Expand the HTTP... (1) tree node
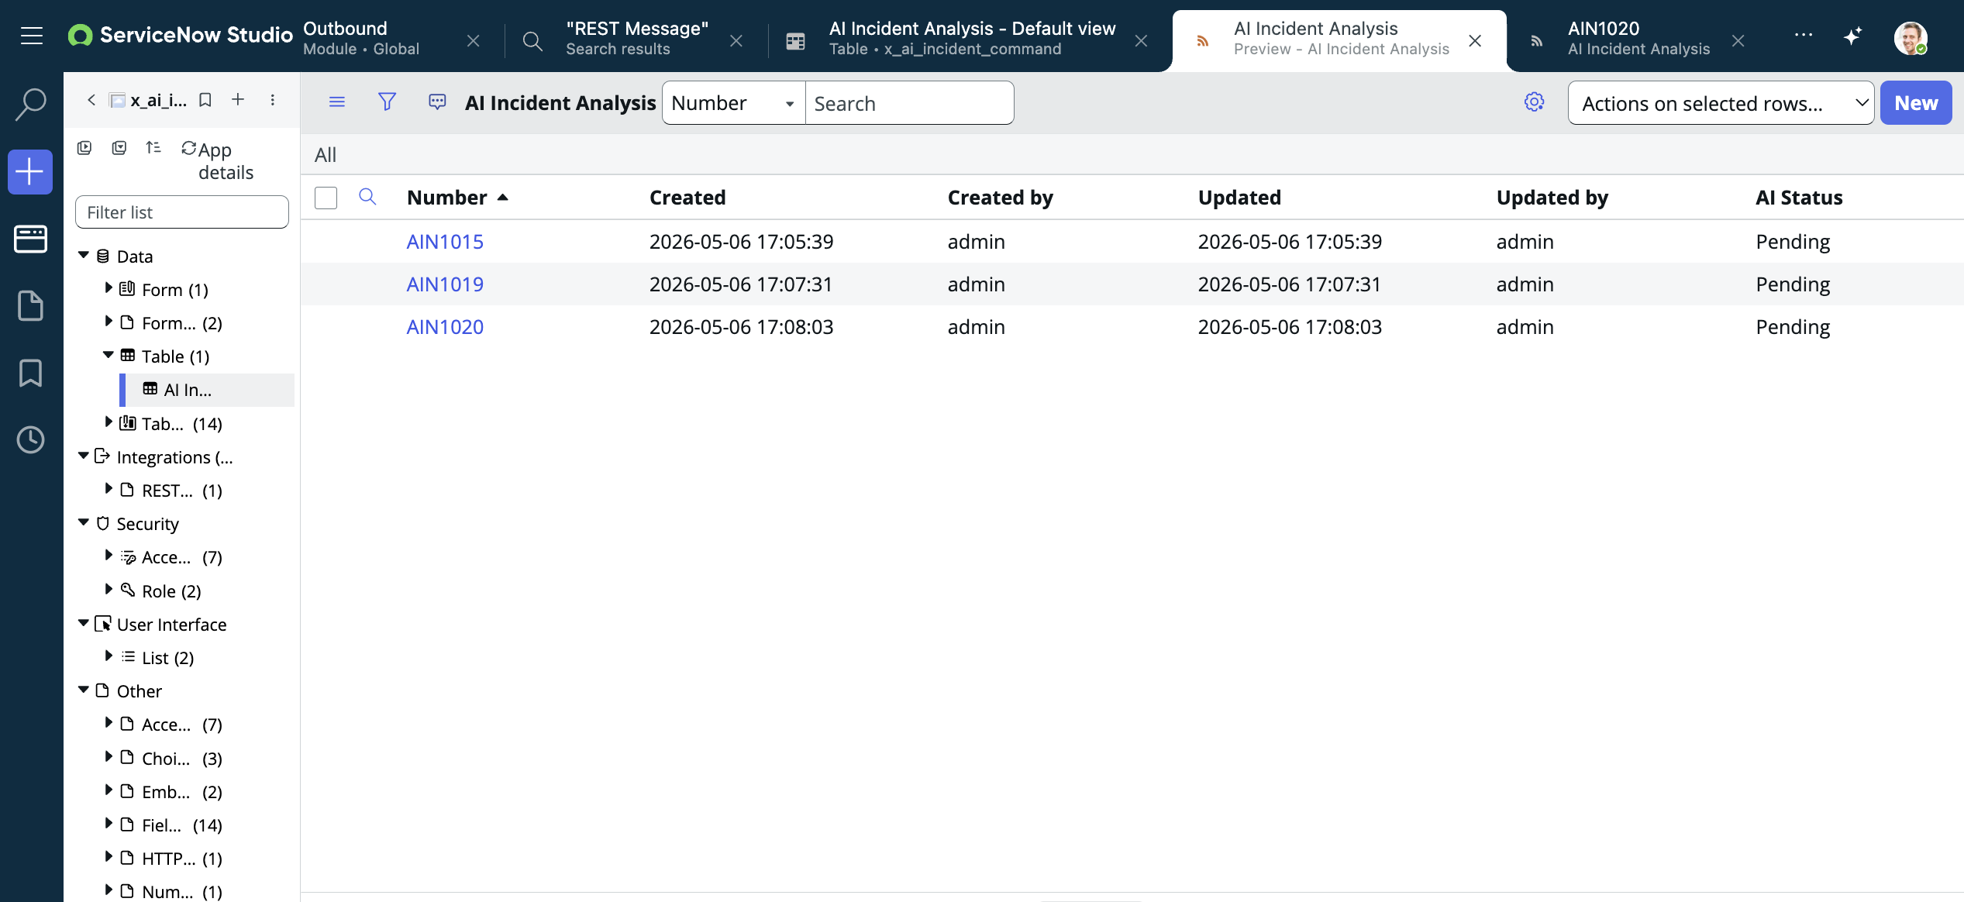Viewport: 1964px width, 902px height. pos(109,856)
